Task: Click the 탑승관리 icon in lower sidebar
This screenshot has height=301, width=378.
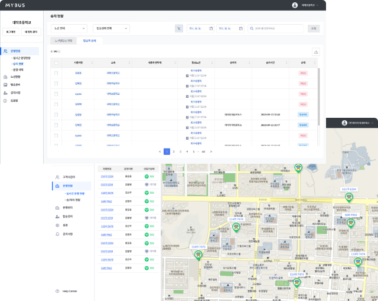Action: click(x=57, y=217)
